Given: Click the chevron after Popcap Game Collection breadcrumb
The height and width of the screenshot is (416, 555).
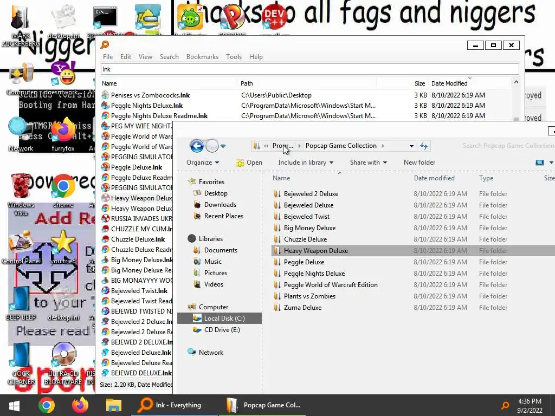Looking at the screenshot, I should tap(383, 146).
